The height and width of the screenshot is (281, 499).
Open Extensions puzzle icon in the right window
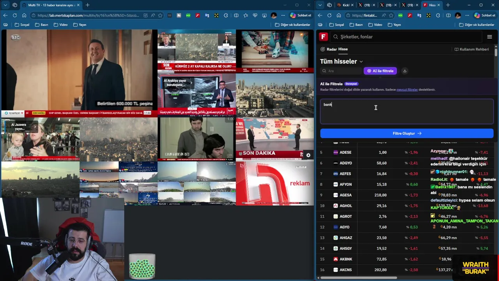click(438, 15)
